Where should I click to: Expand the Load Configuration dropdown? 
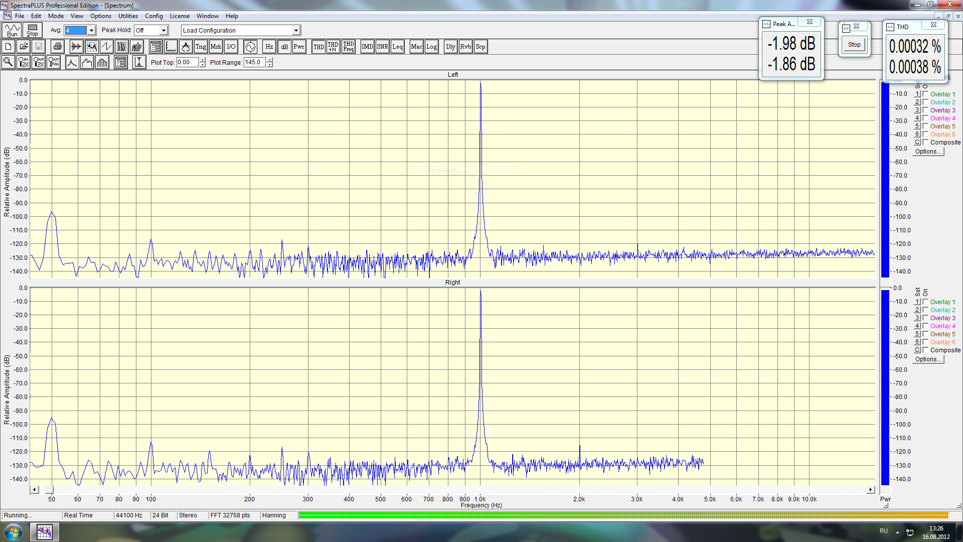pos(296,31)
